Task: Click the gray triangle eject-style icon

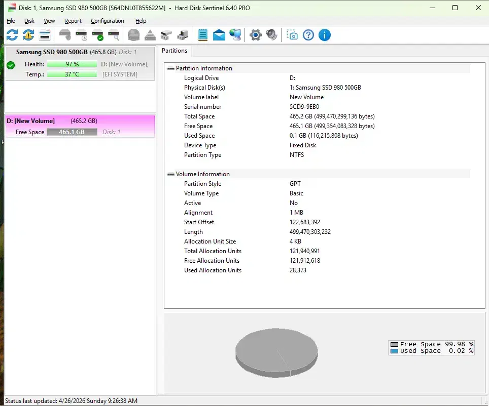Action: [x=150, y=35]
